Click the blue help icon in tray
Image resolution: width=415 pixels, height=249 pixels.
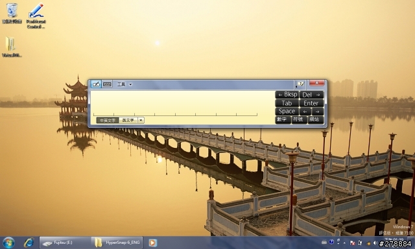(x=331, y=242)
